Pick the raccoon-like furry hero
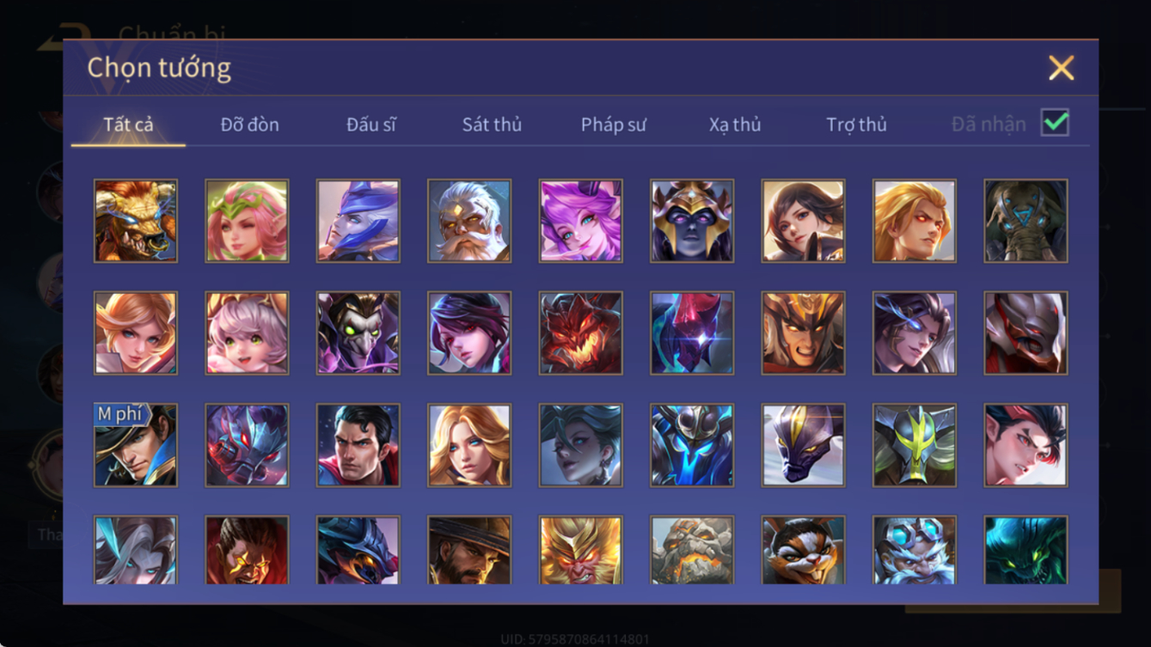1151x647 pixels. [x=803, y=550]
